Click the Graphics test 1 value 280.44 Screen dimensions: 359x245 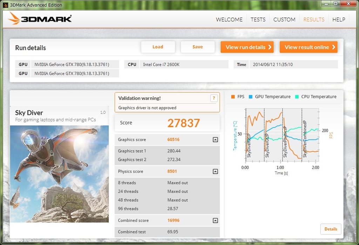point(174,151)
